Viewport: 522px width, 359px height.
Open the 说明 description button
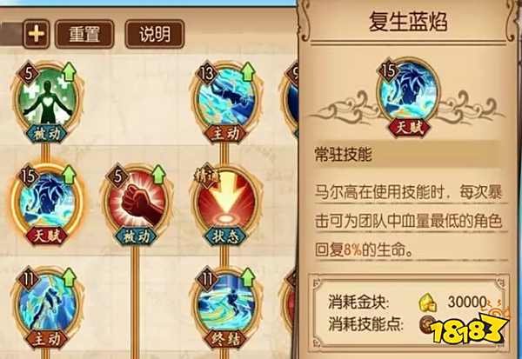[x=155, y=34]
